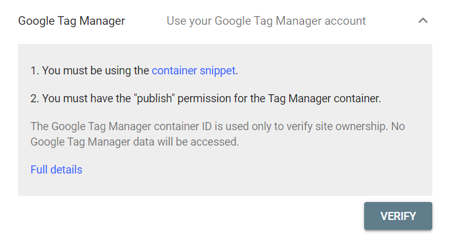Click the number 1 list marker
This screenshot has width=449, height=246.
tap(34, 71)
